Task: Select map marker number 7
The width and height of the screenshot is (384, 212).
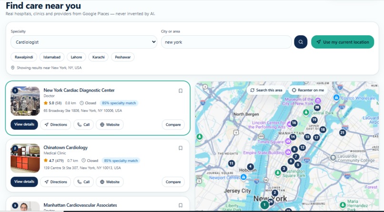Action: [x=296, y=156]
